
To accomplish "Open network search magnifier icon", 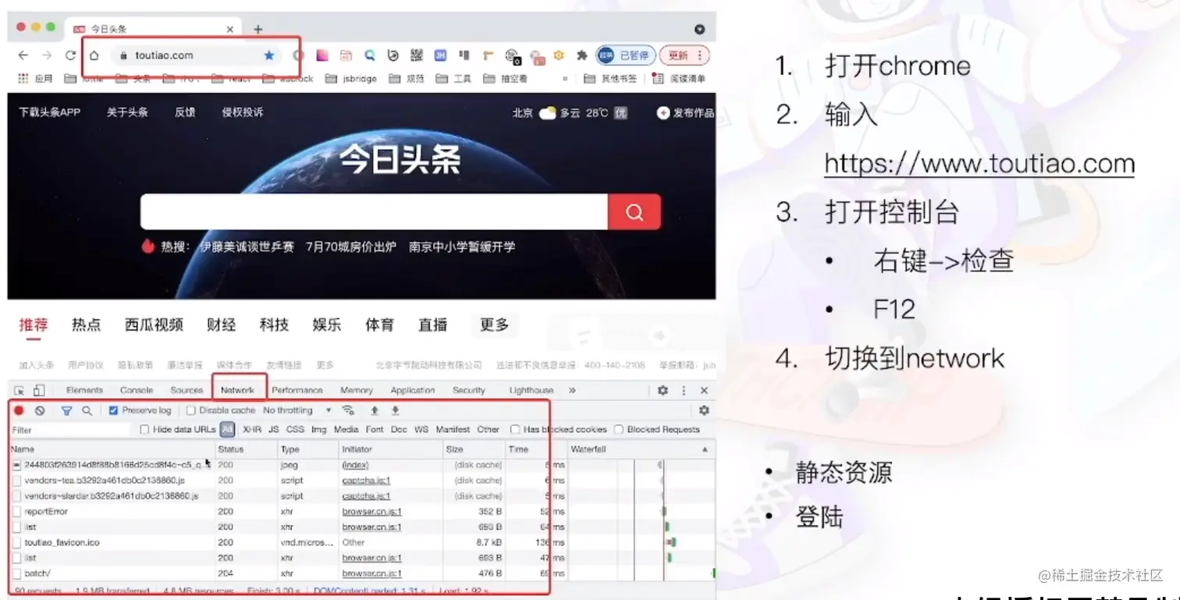I will click(87, 410).
